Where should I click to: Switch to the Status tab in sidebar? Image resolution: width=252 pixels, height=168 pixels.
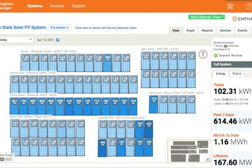[237, 74]
